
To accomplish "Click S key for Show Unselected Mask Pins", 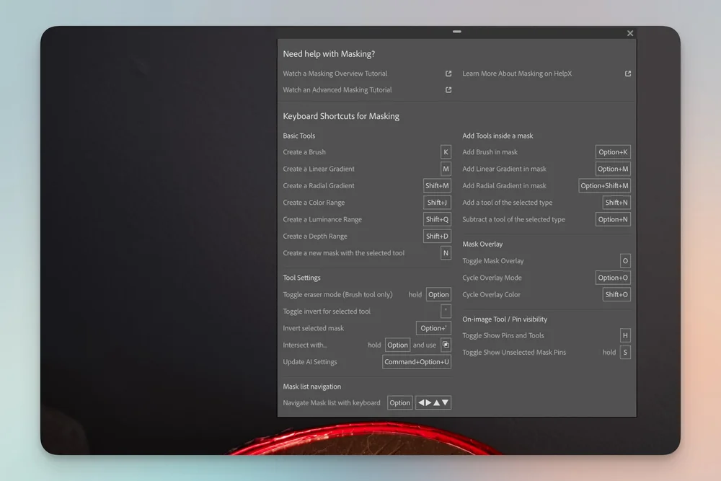I will tap(625, 353).
